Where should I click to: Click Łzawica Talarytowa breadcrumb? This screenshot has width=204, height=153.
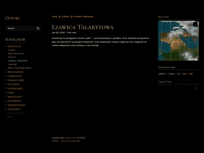[83, 17]
